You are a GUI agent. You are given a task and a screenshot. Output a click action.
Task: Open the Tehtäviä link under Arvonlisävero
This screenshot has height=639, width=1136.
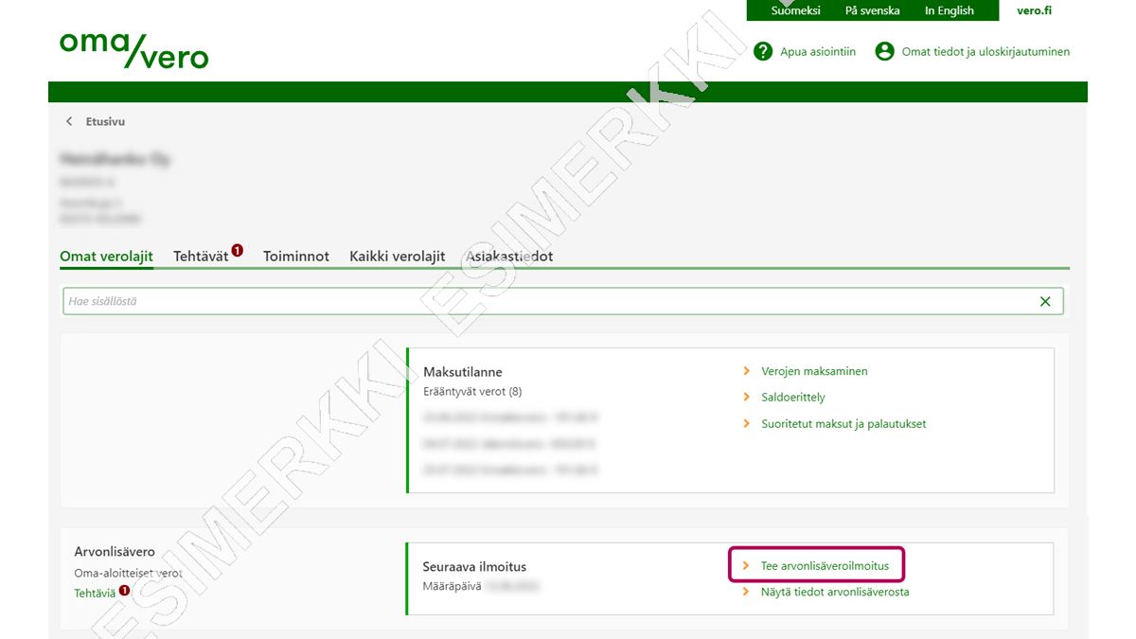[95, 594]
